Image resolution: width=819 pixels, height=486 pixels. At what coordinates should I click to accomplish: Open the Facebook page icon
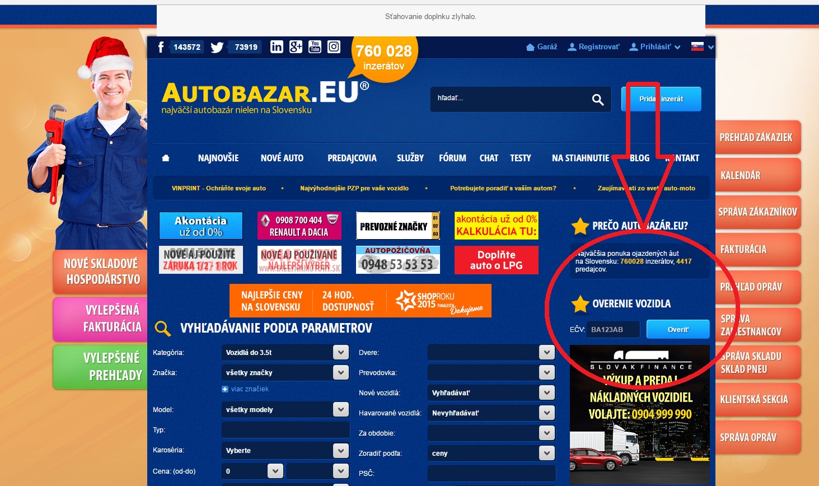point(161,47)
